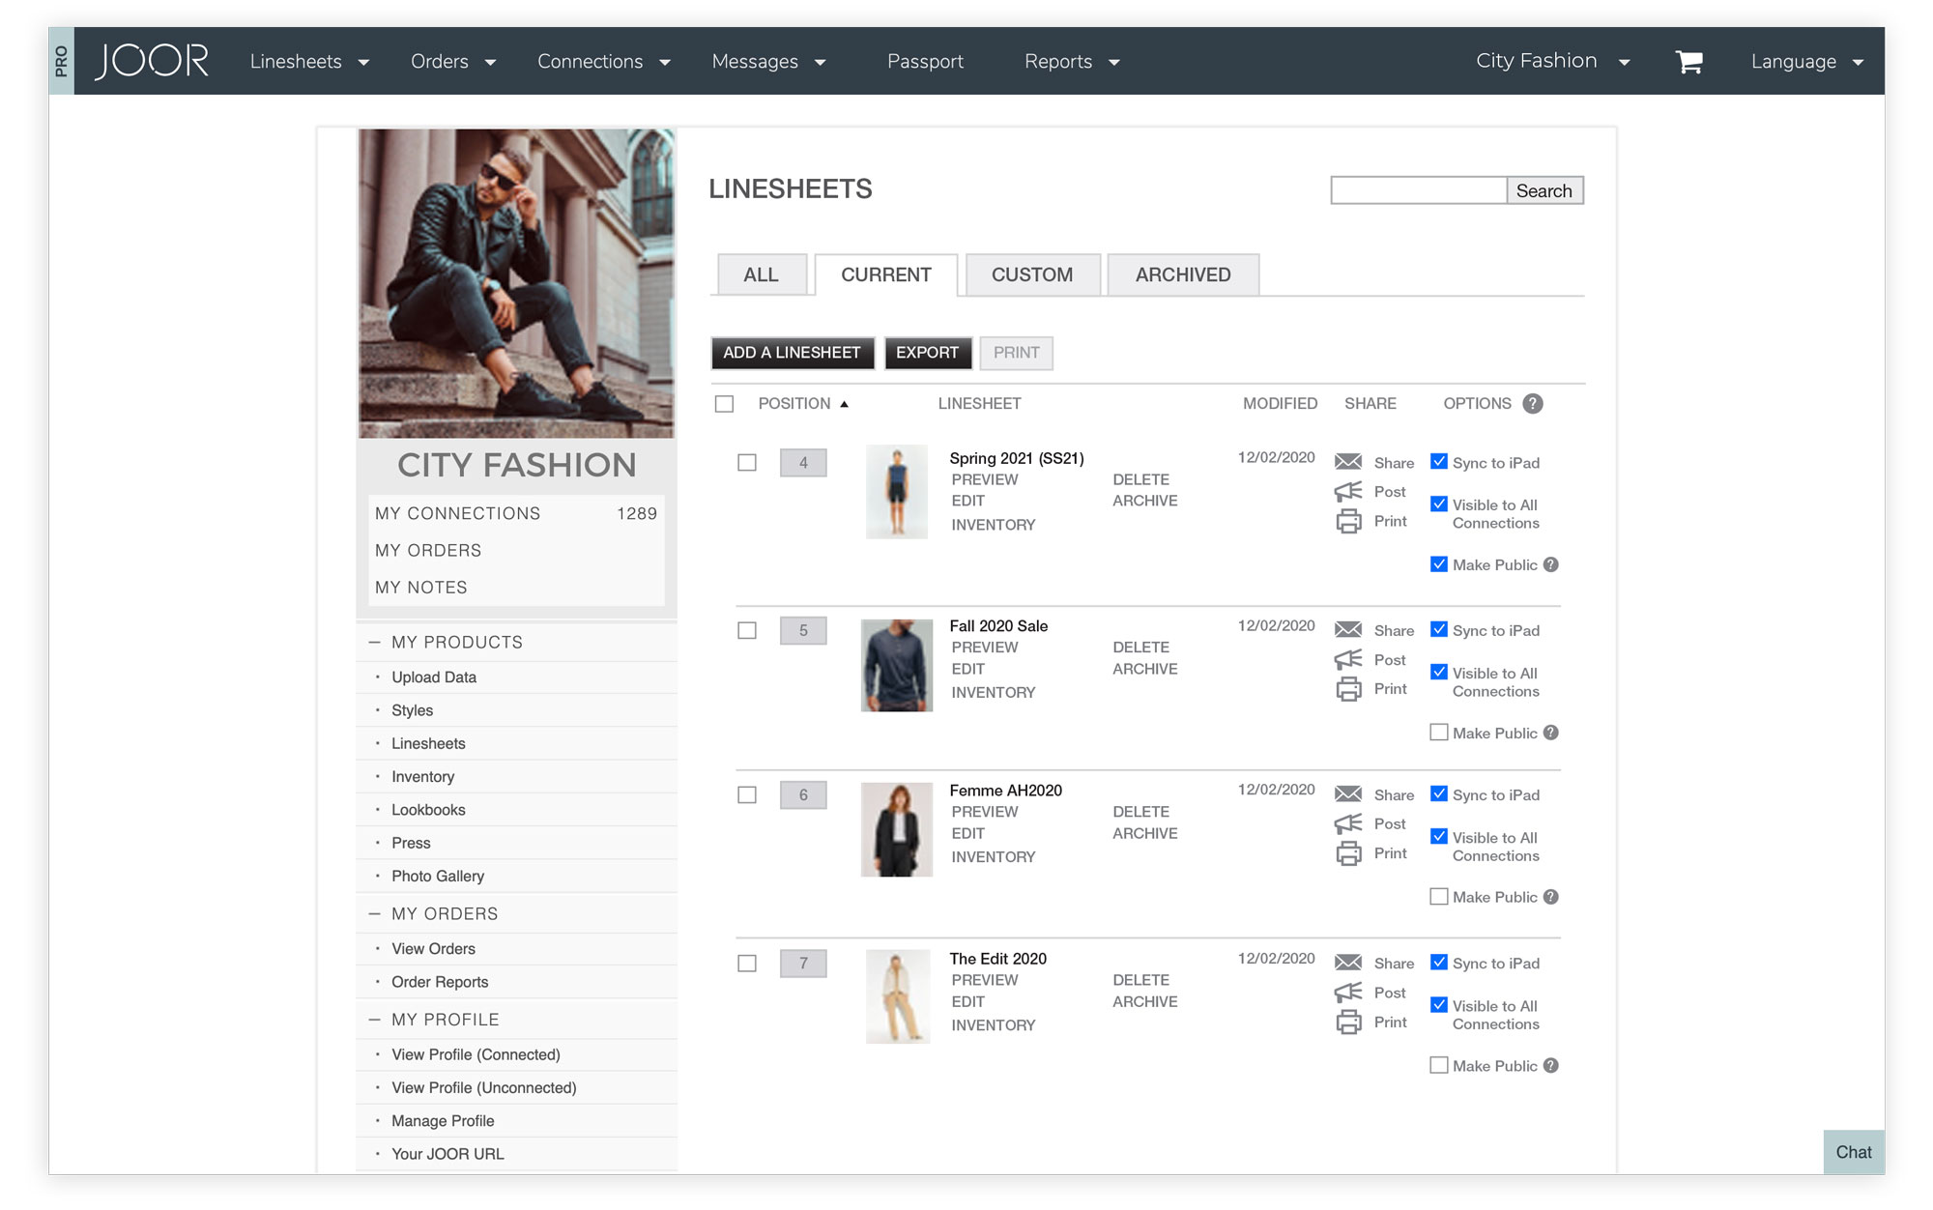Collapse the MY PROFILE sidebar section
1933x1210 pixels.
[374, 1020]
